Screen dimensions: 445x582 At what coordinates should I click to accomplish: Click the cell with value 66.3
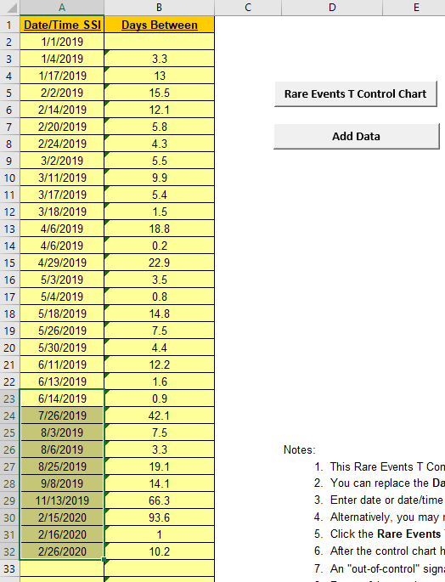[x=159, y=500]
